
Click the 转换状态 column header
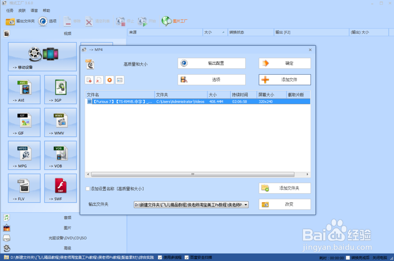[x=251, y=32]
